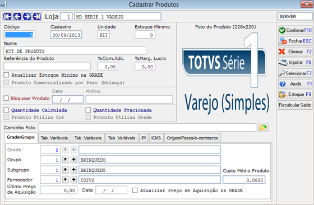Jump to the last record arrow

37,17
